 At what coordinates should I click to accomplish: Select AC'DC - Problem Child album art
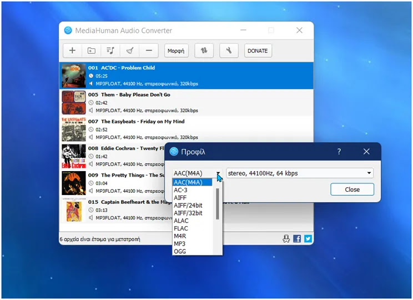click(x=74, y=76)
